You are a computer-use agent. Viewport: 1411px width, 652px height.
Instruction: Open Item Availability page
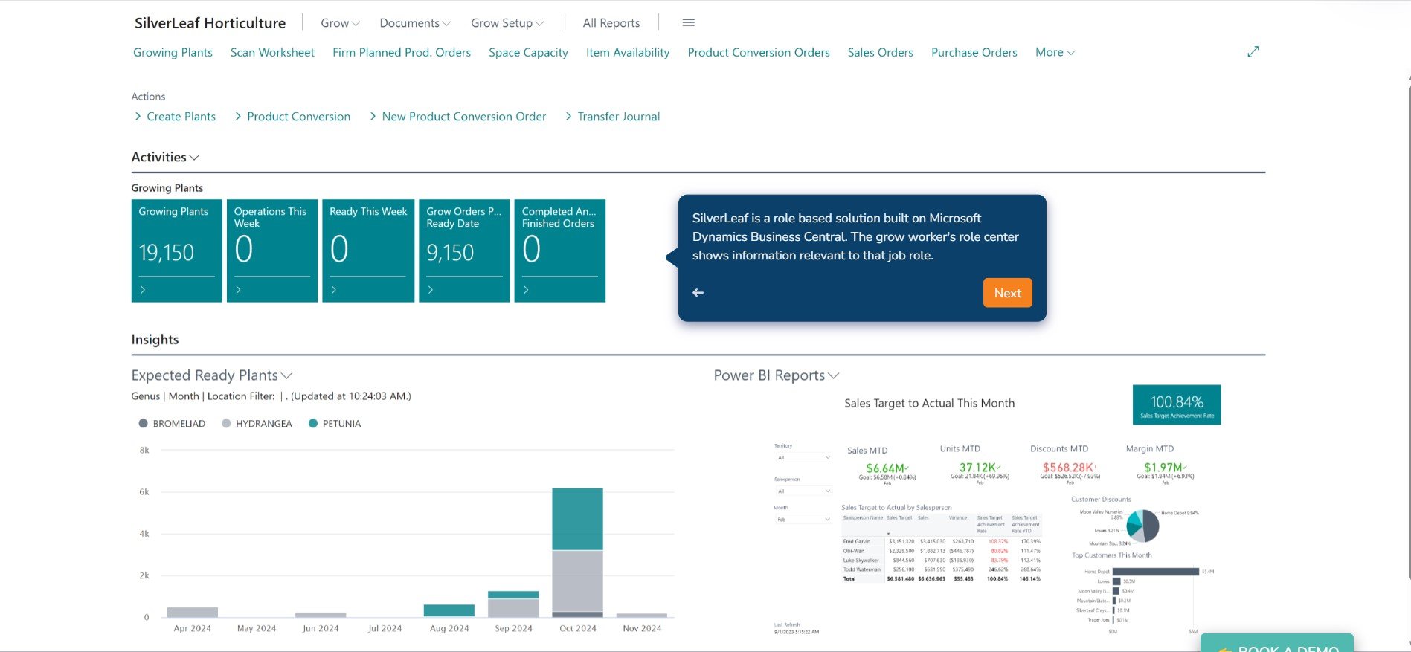coord(628,52)
